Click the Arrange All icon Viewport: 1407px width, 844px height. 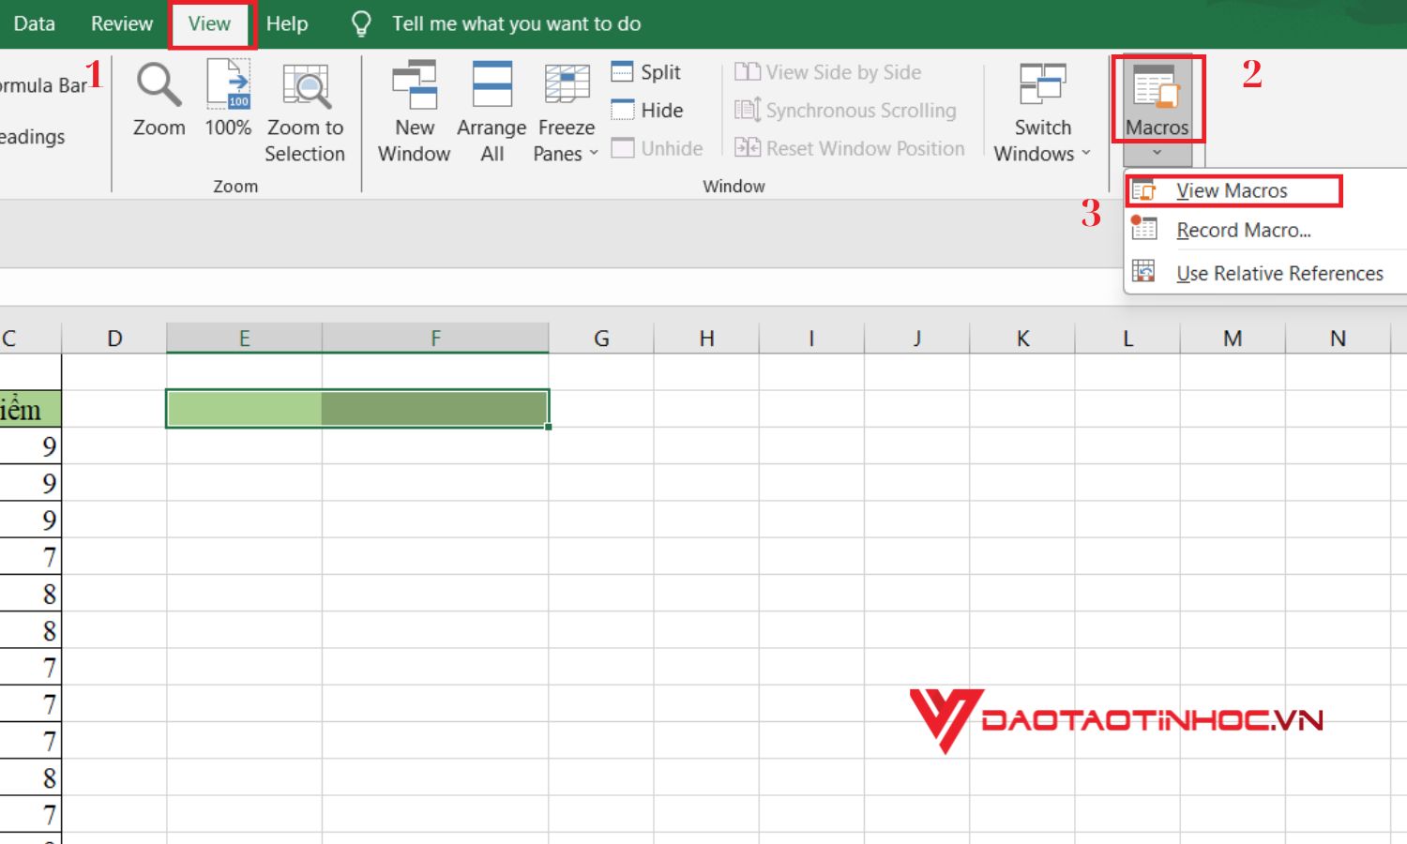click(492, 86)
